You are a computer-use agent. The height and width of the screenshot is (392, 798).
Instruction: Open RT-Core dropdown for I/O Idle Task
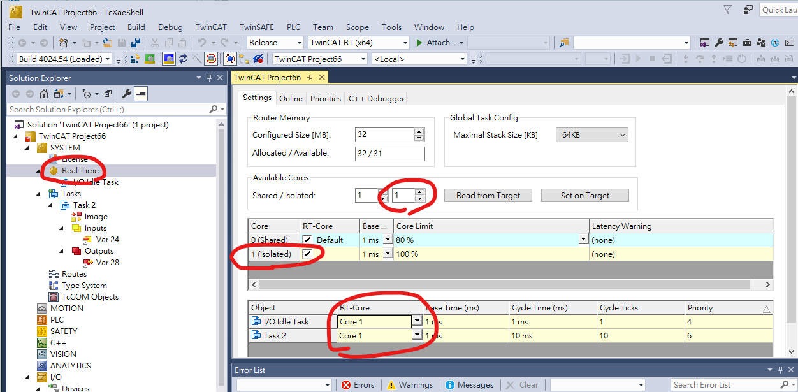[417, 321]
